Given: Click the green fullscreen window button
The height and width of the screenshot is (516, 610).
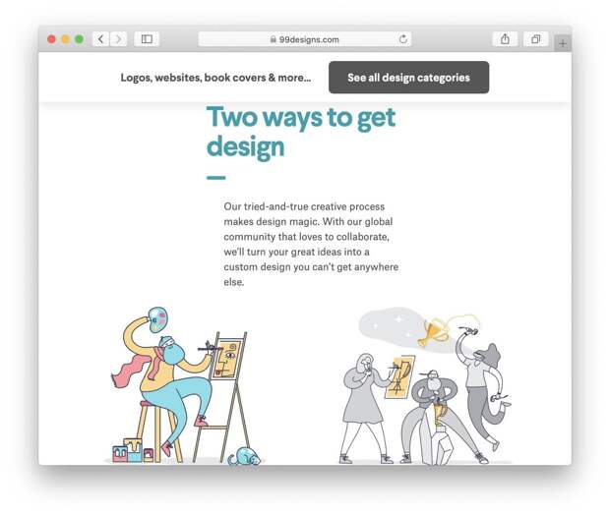Looking at the screenshot, I should (x=80, y=39).
